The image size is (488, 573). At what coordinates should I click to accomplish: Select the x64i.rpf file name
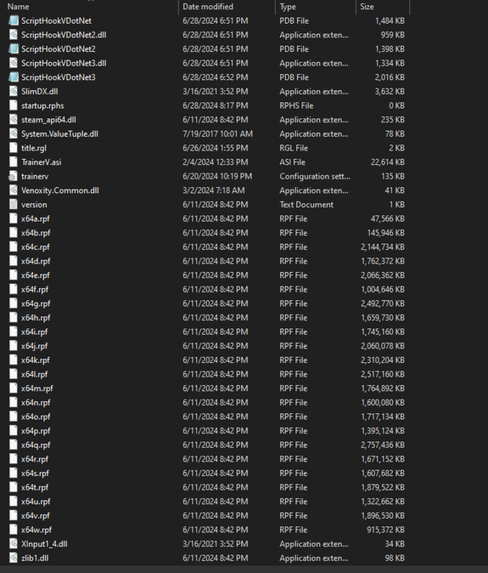[34, 332]
